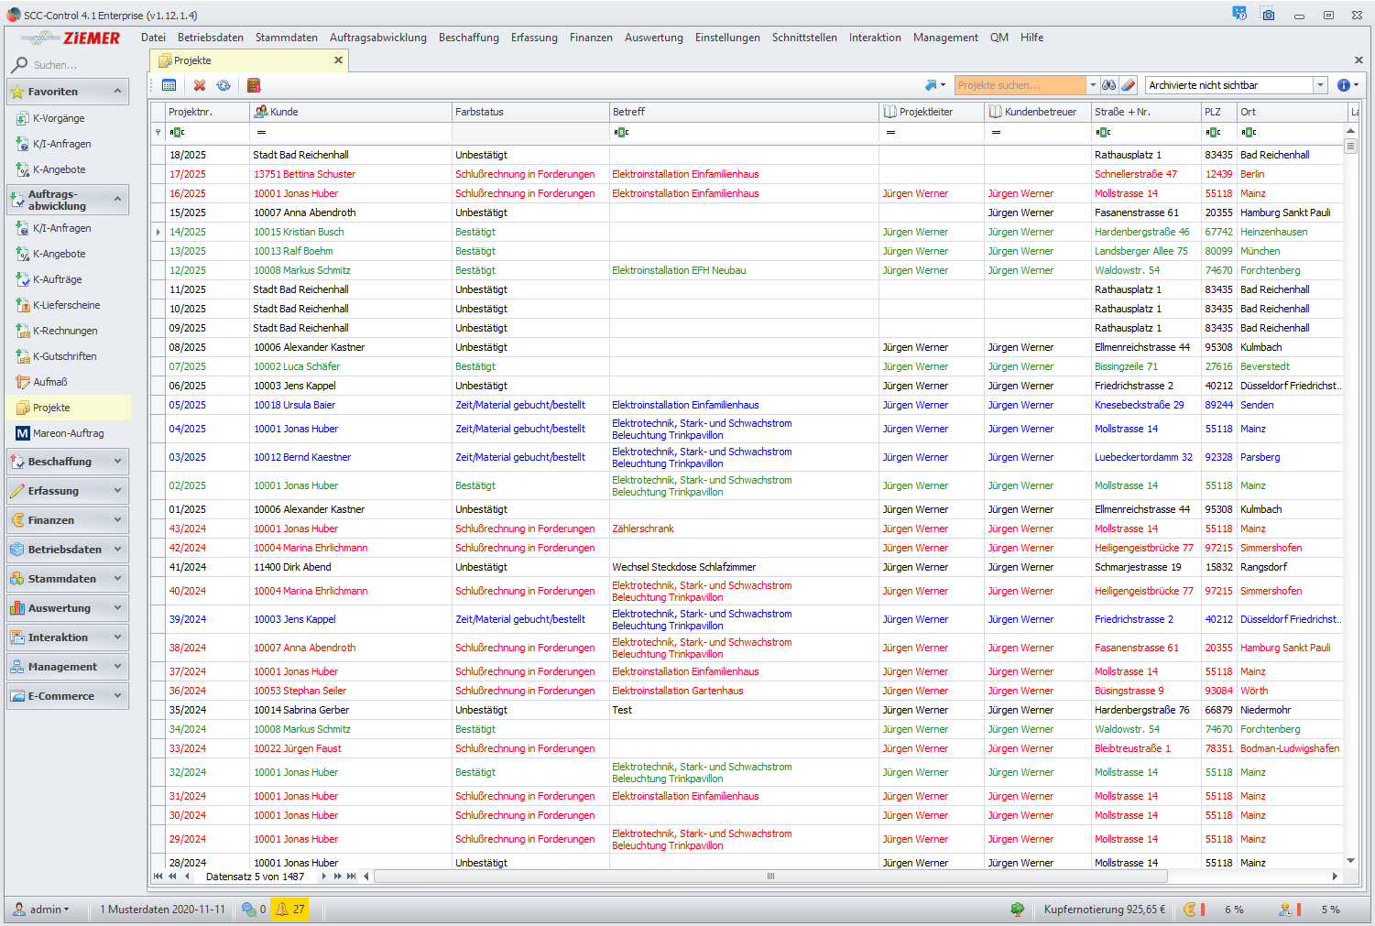Open the Stammdaten menu

pyautogui.click(x=286, y=38)
